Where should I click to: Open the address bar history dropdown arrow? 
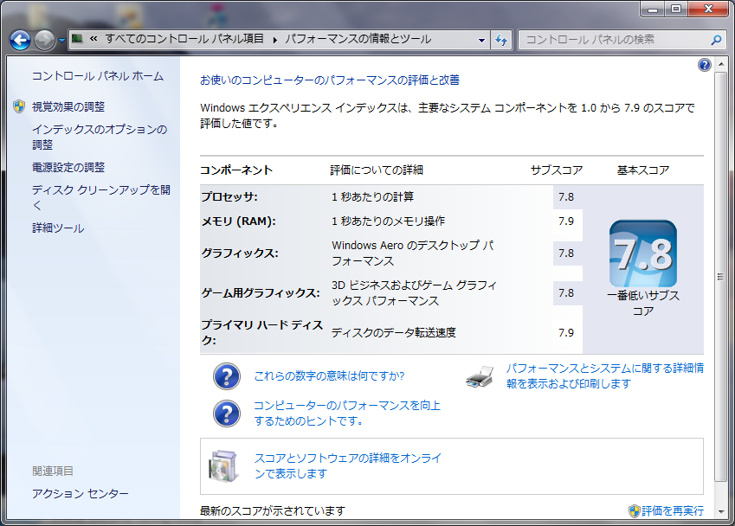pyautogui.click(x=481, y=41)
